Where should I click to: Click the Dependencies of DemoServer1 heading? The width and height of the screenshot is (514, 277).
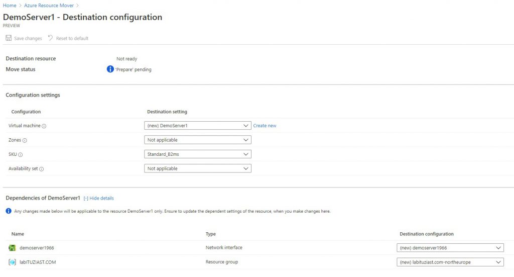click(43, 198)
